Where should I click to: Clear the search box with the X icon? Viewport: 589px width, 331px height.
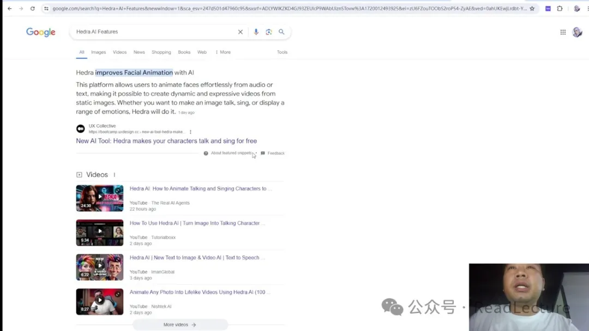[x=240, y=32]
